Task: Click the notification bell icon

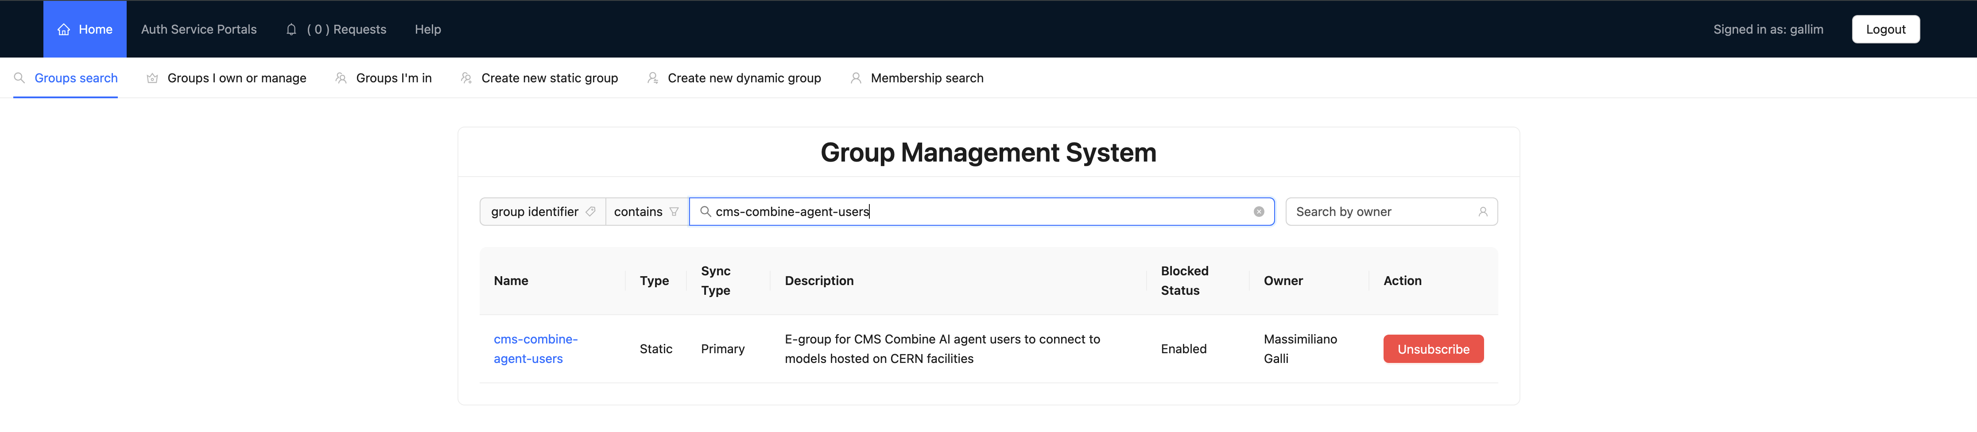Action: pos(291,29)
